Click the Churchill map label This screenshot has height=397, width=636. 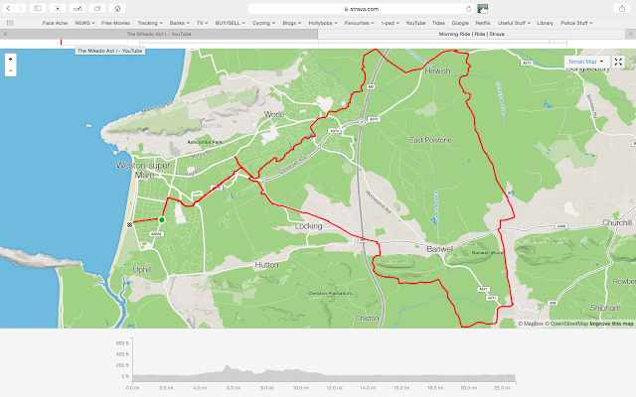coord(617,222)
